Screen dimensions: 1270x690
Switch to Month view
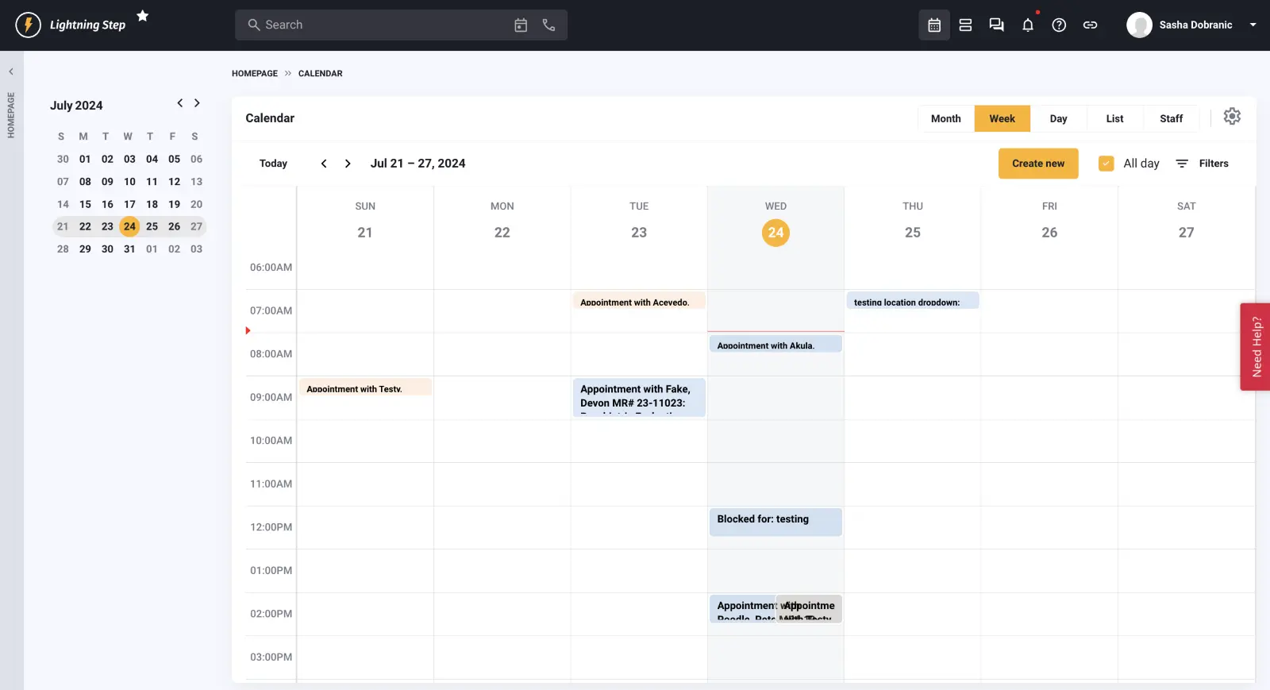[946, 118]
